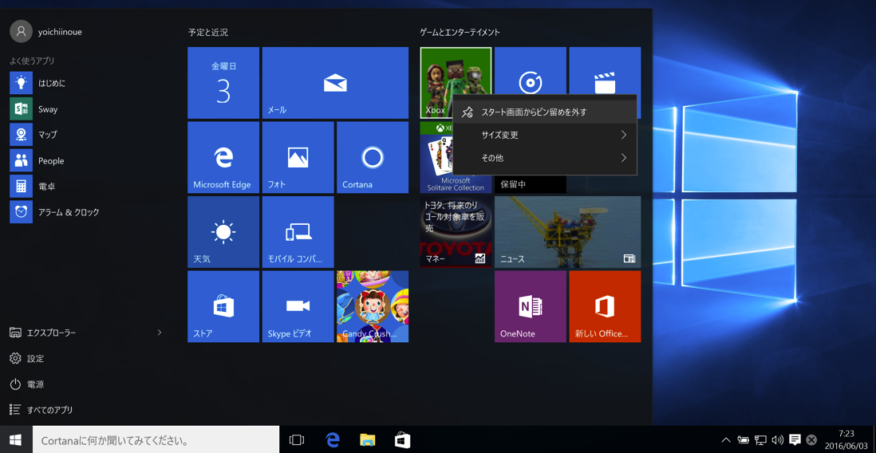Viewport: 876px width, 453px height.
Task: Open the Movies & TV clapperboard tile
Action: coord(605,70)
